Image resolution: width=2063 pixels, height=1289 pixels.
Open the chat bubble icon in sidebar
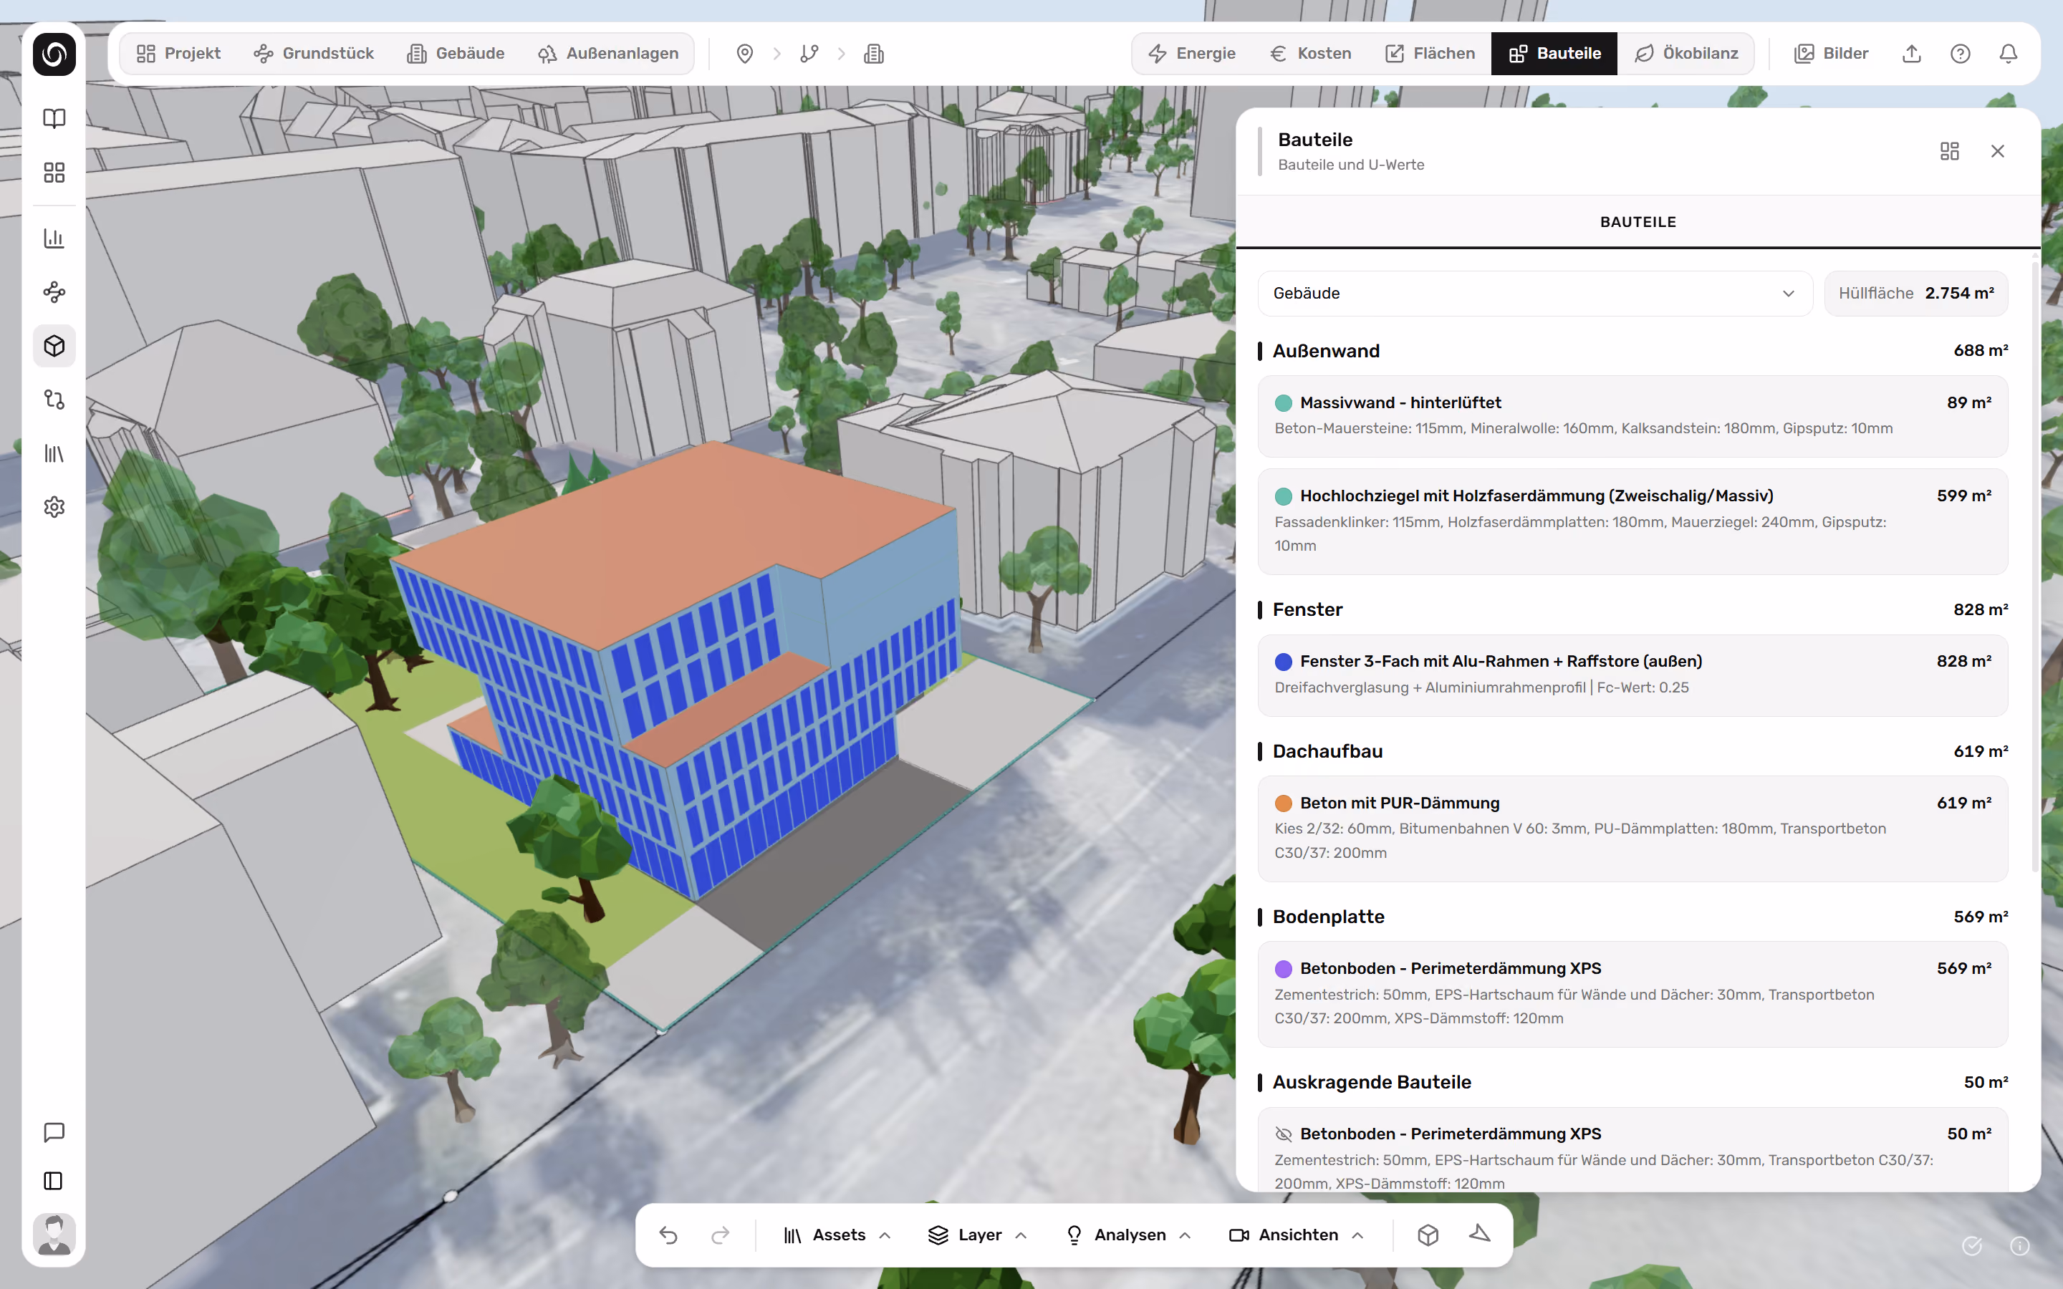(54, 1132)
